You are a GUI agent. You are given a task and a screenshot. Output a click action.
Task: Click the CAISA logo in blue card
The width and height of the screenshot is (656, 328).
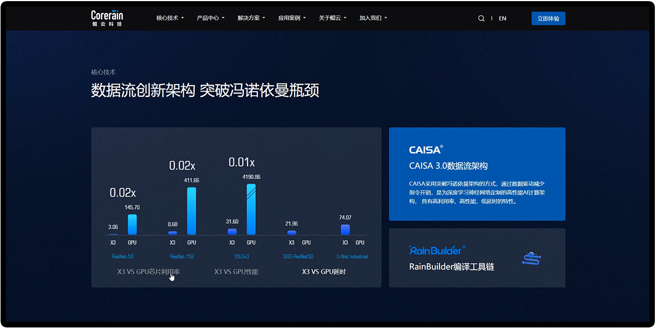click(426, 149)
